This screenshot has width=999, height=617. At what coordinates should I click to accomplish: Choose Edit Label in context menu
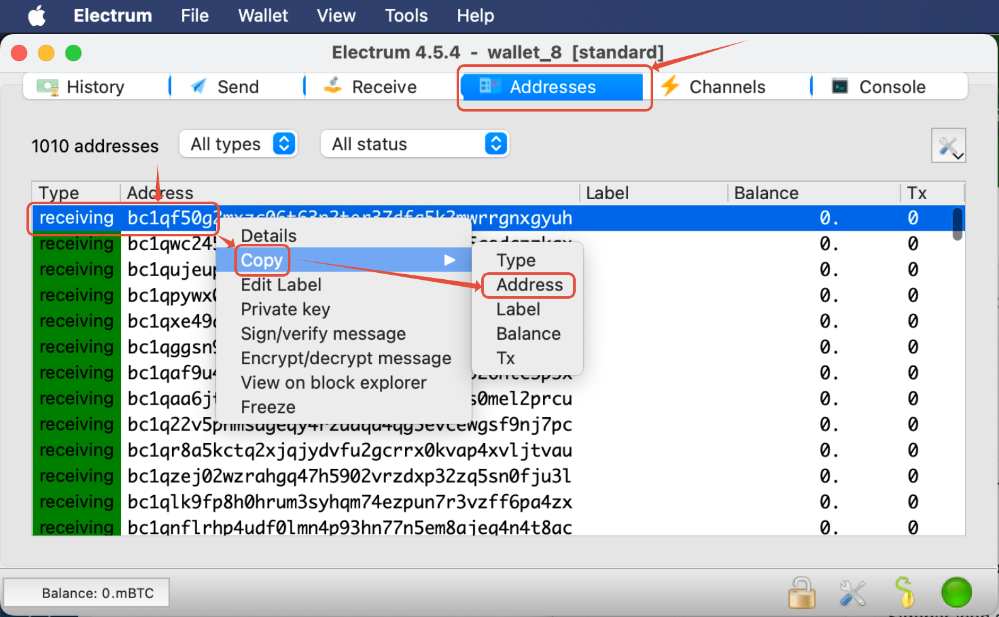pos(343,284)
